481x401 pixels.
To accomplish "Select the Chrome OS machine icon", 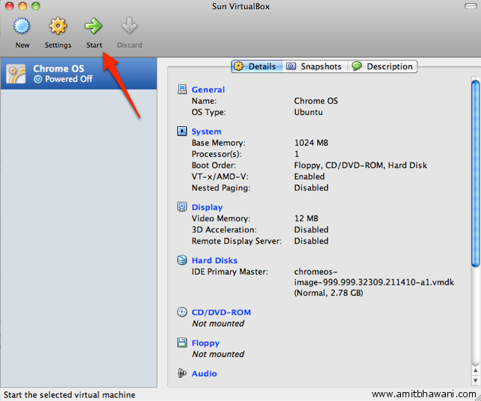I will coord(16,74).
